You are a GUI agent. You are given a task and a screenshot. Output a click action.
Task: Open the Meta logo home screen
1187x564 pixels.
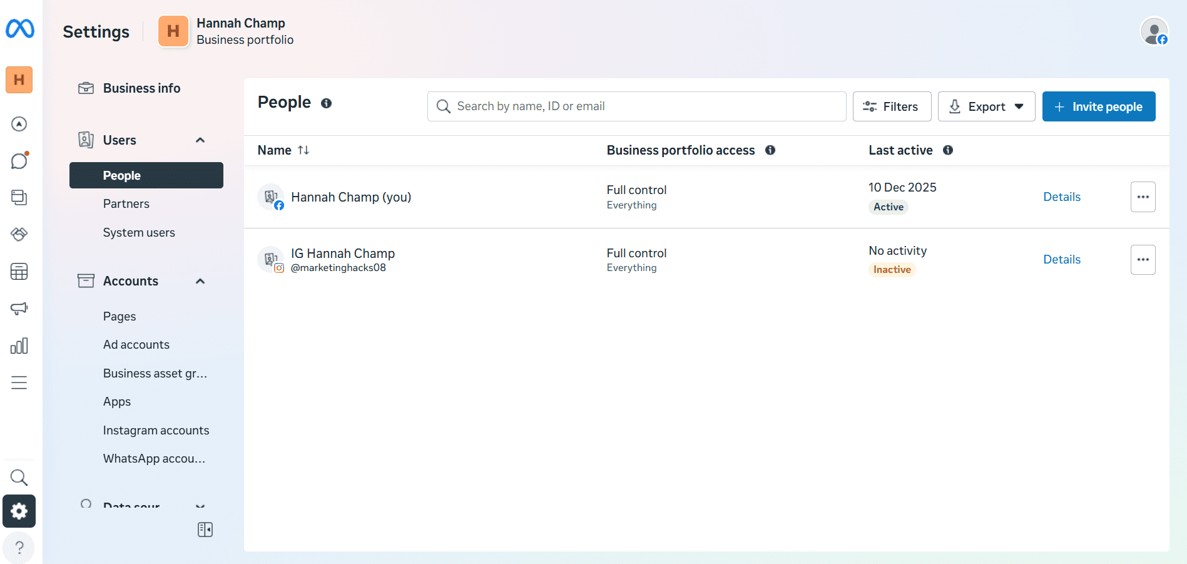(x=19, y=29)
